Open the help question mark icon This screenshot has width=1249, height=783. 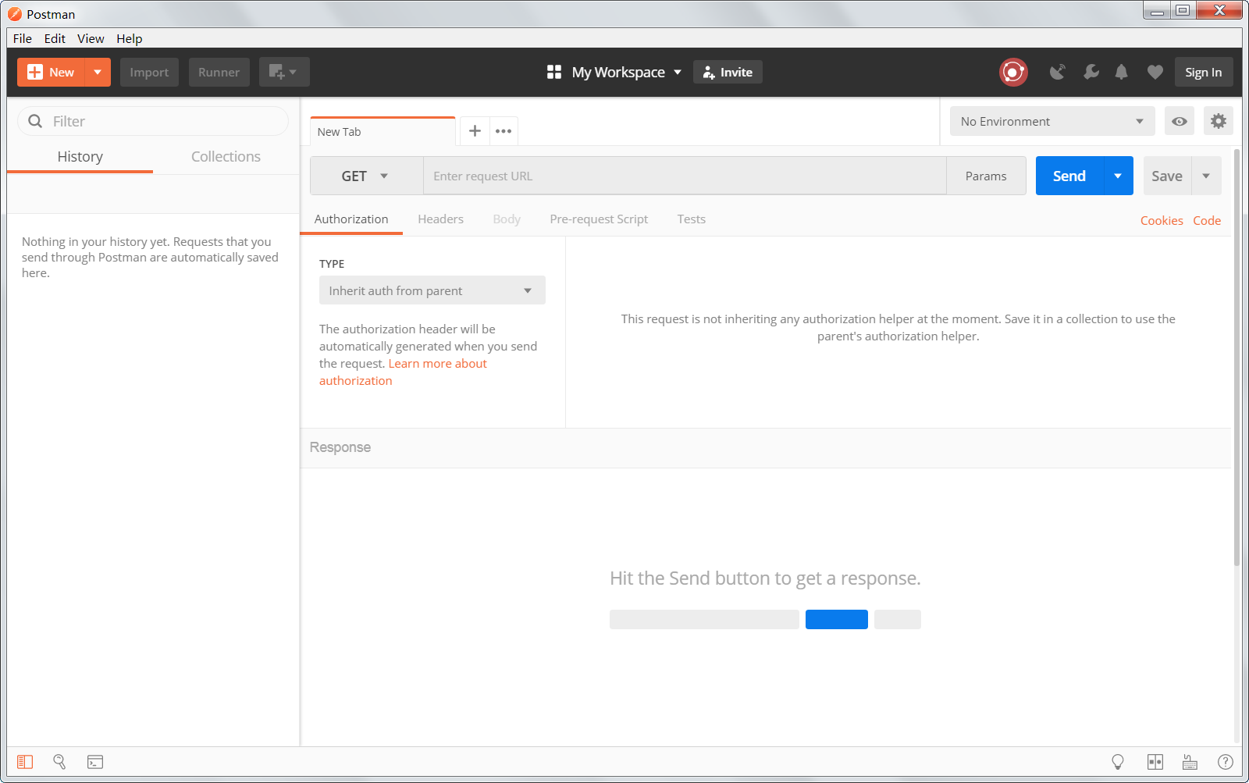[x=1226, y=762]
